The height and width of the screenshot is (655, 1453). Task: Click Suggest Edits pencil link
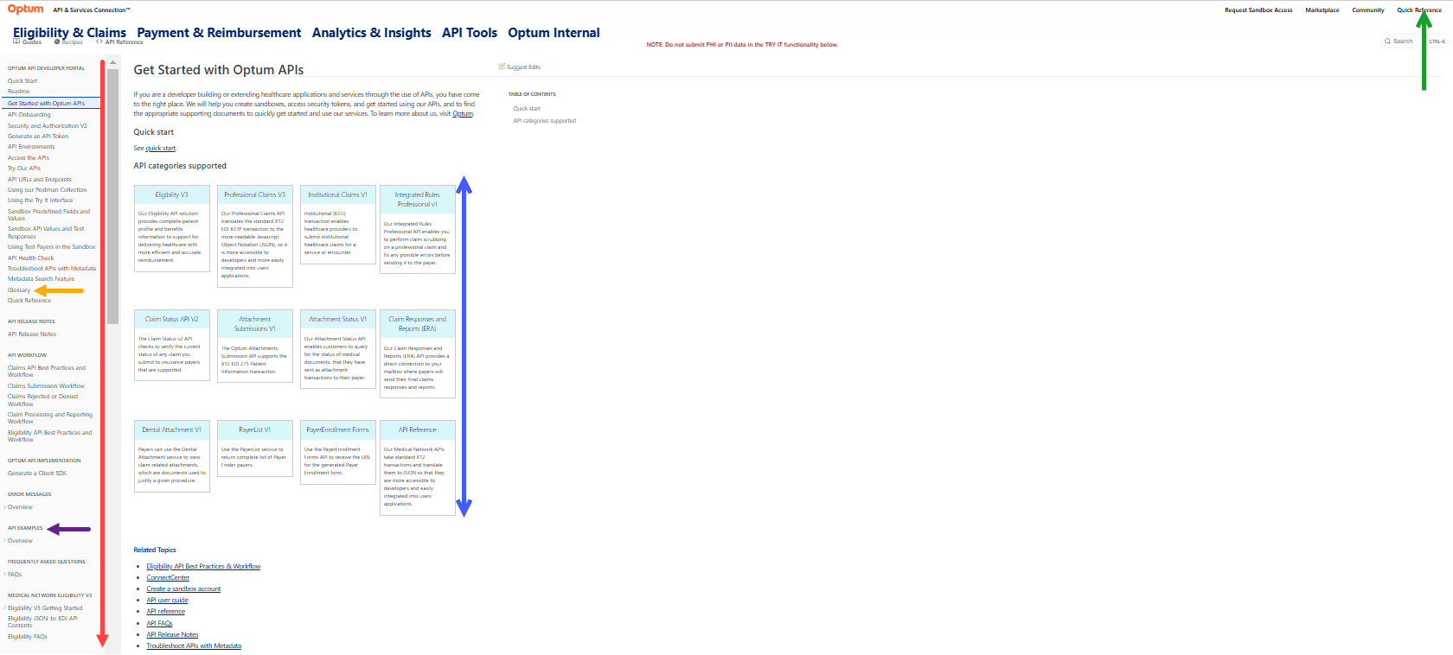click(x=520, y=67)
